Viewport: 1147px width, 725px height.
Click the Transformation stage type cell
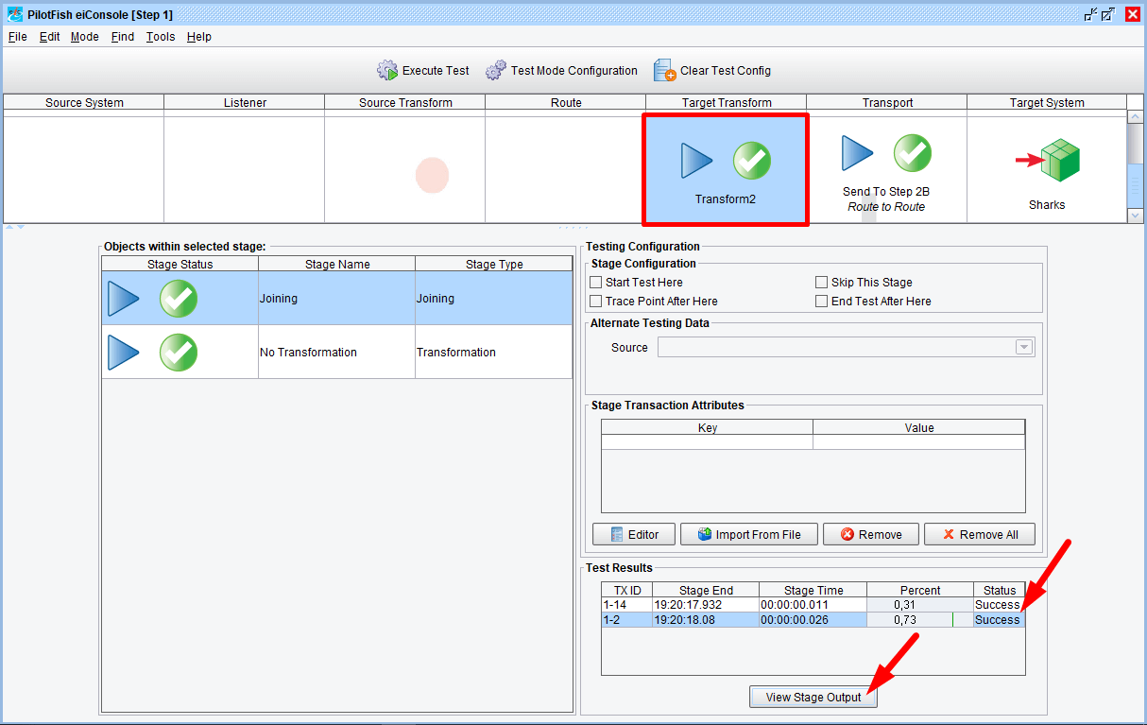click(x=494, y=353)
